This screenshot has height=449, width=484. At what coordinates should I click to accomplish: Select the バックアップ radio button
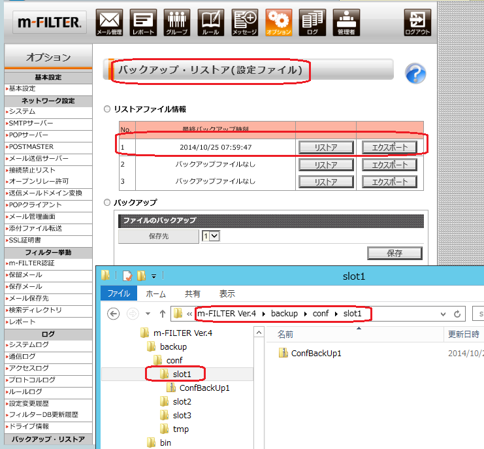tap(107, 203)
